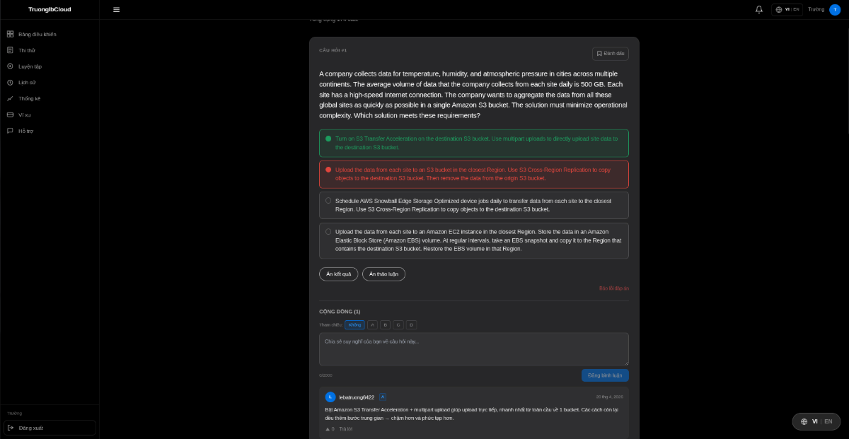The width and height of the screenshot is (849, 439).
Task: Click the Ví xu wallet icon
Action: coord(10,115)
